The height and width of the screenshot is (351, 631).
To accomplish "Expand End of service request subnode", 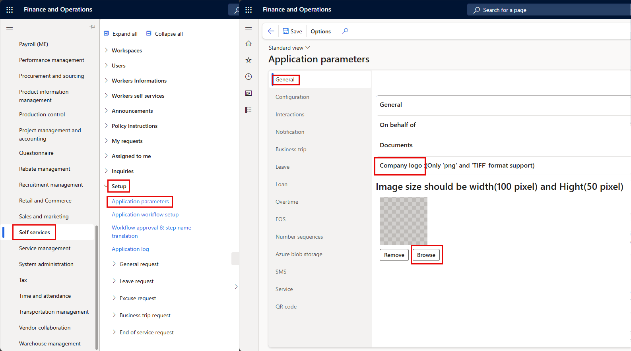I will [114, 332].
